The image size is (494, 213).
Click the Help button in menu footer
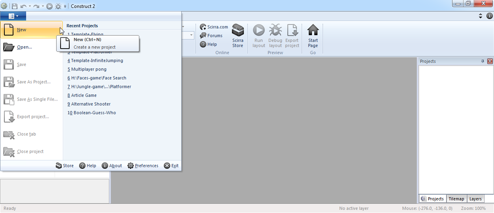[x=87, y=166]
